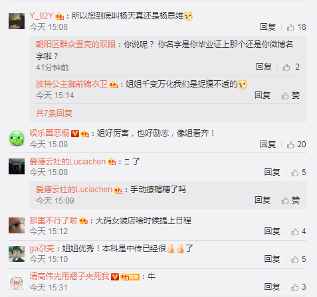Click orange V verified badge of 娱乐圈恶棍
This screenshot has width=317, height=297.
(75, 133)
